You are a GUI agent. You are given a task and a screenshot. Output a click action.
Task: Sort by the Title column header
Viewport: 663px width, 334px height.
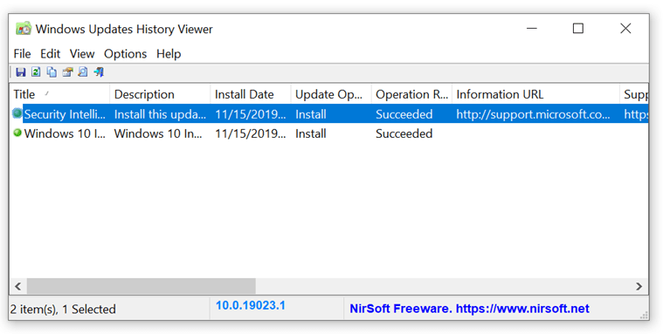pos(59,94)
